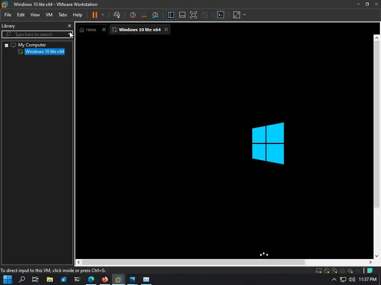This screenshot has height=285, width=381.
Task: Collapse the My Computer tree node
Action: coord(7,45)
